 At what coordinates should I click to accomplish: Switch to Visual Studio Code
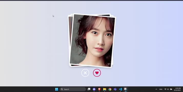(120, 89)
